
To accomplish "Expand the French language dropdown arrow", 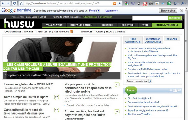I will (98, 11).
